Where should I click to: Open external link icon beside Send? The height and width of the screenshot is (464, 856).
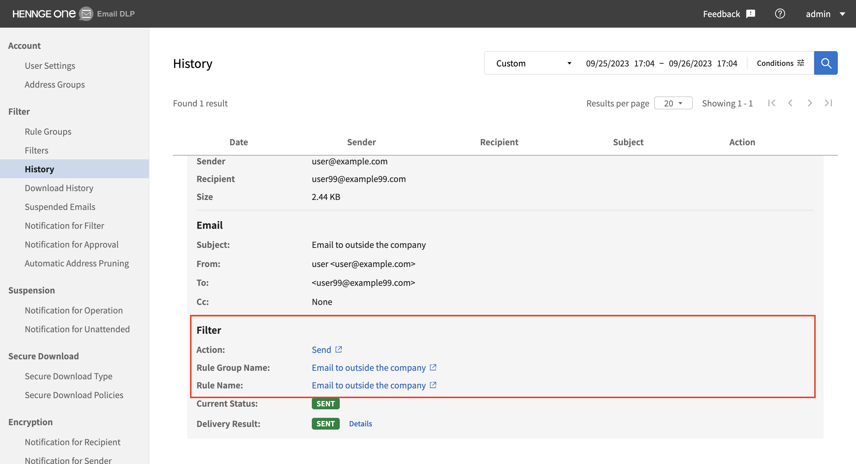[339, 349]
